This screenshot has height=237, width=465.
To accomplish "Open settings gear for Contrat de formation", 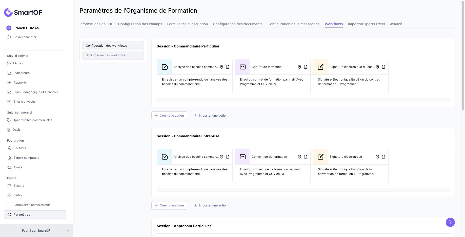I will [299, 67].
